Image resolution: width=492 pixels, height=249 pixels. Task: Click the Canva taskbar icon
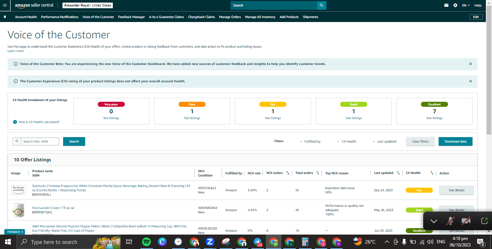(162, 242)
